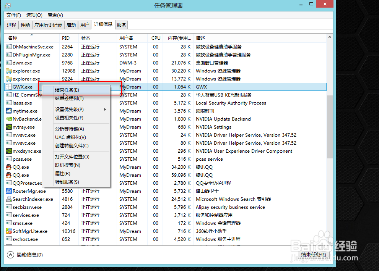Sort processes by the CPU column header
This screenshot has height=271, width=379.
(x=156, y=38)
